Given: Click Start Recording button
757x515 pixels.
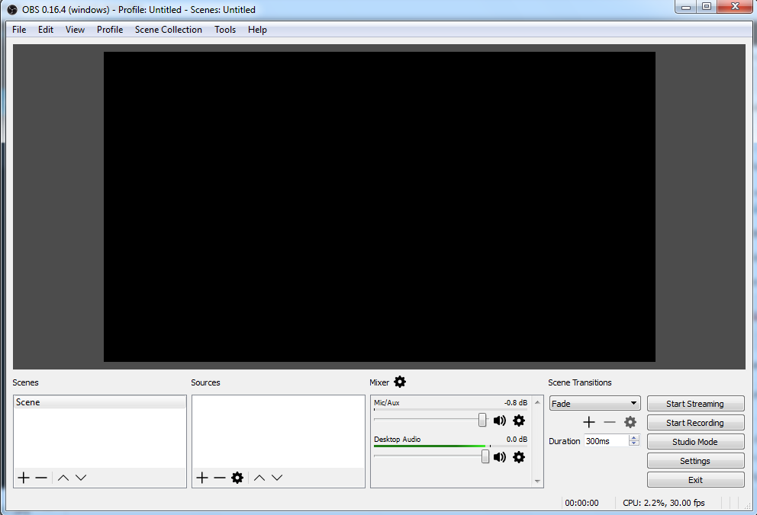Looking at the screenshot, I should (x=695, y=423).
